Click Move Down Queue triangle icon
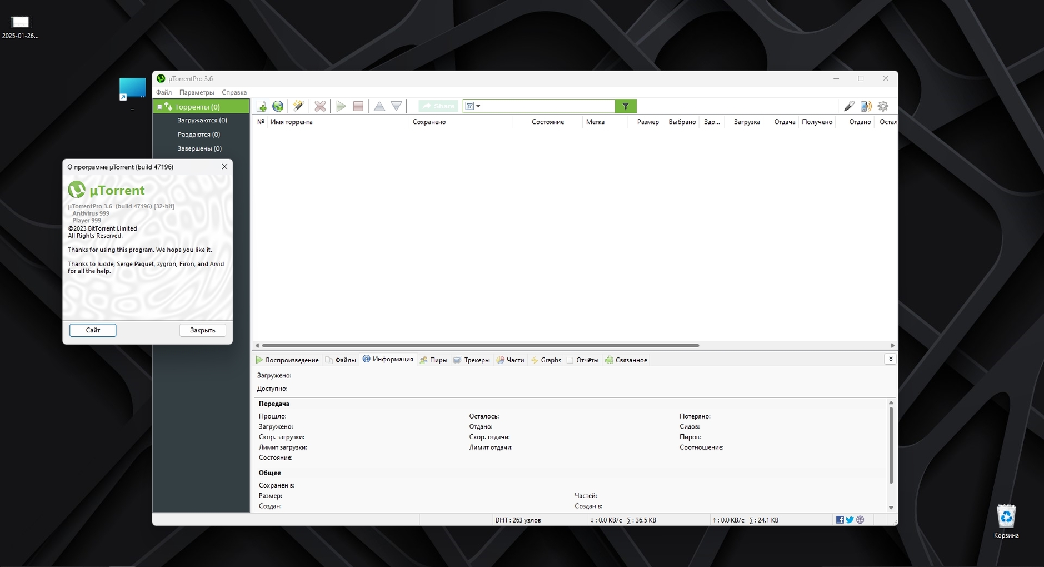Viewport: 1044px width, 567px height. pos(396,106)
